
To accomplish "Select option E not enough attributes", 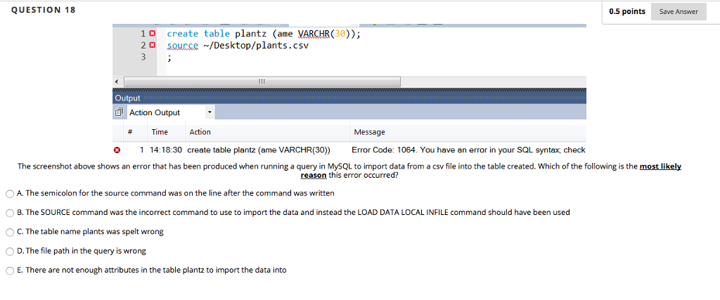I will (10, 270).
